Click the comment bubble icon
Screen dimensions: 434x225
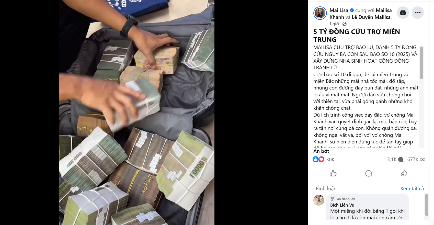tap(368, 173)
